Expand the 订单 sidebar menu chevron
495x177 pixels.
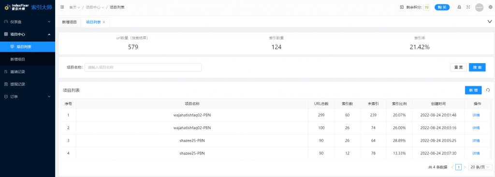point(49,96)
